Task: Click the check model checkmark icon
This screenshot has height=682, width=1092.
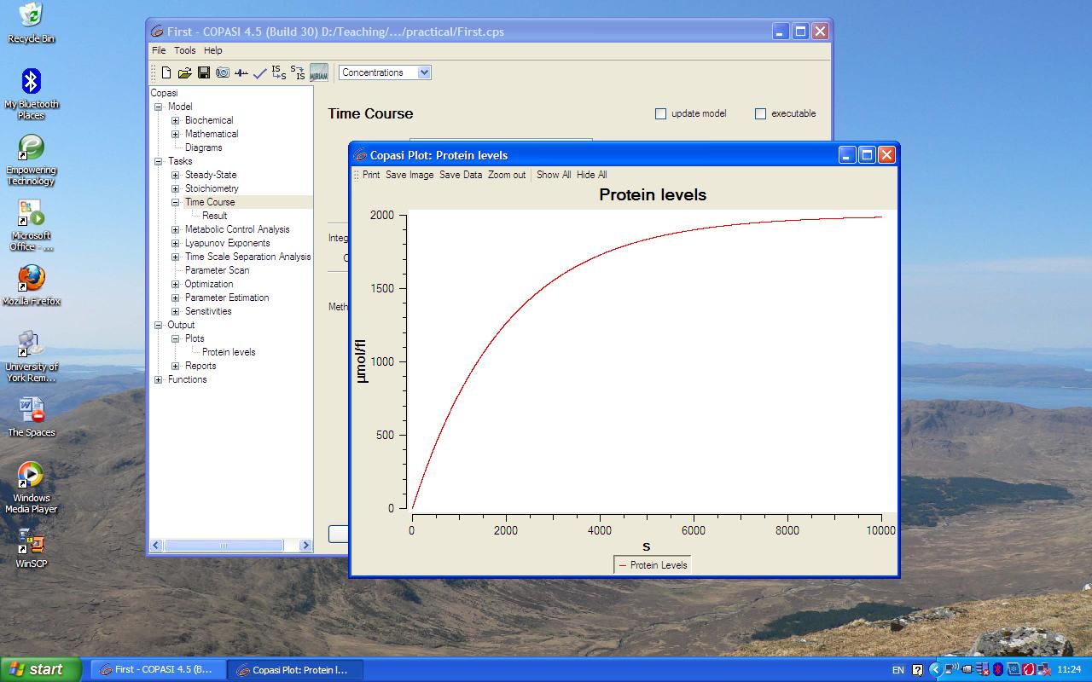Action: [259, 73]
